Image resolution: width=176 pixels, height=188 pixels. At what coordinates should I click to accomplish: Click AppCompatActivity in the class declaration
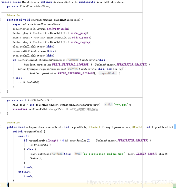coord(65,2)
